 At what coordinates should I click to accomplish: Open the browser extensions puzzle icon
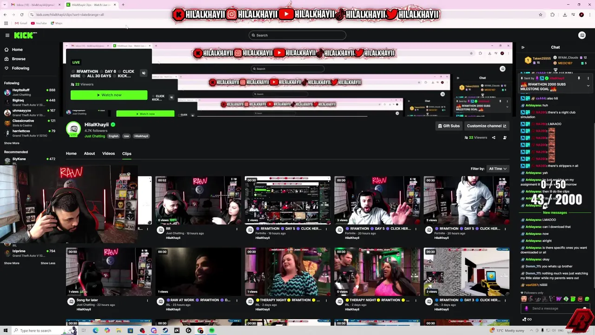[552, 14]
